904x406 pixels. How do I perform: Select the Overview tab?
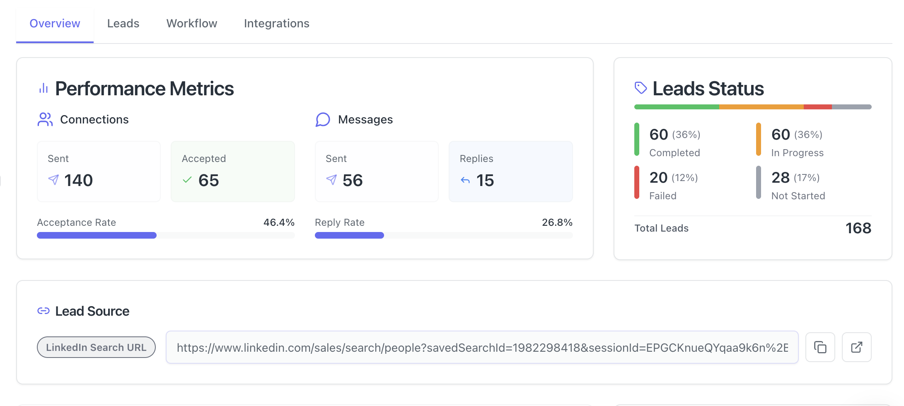55,23
